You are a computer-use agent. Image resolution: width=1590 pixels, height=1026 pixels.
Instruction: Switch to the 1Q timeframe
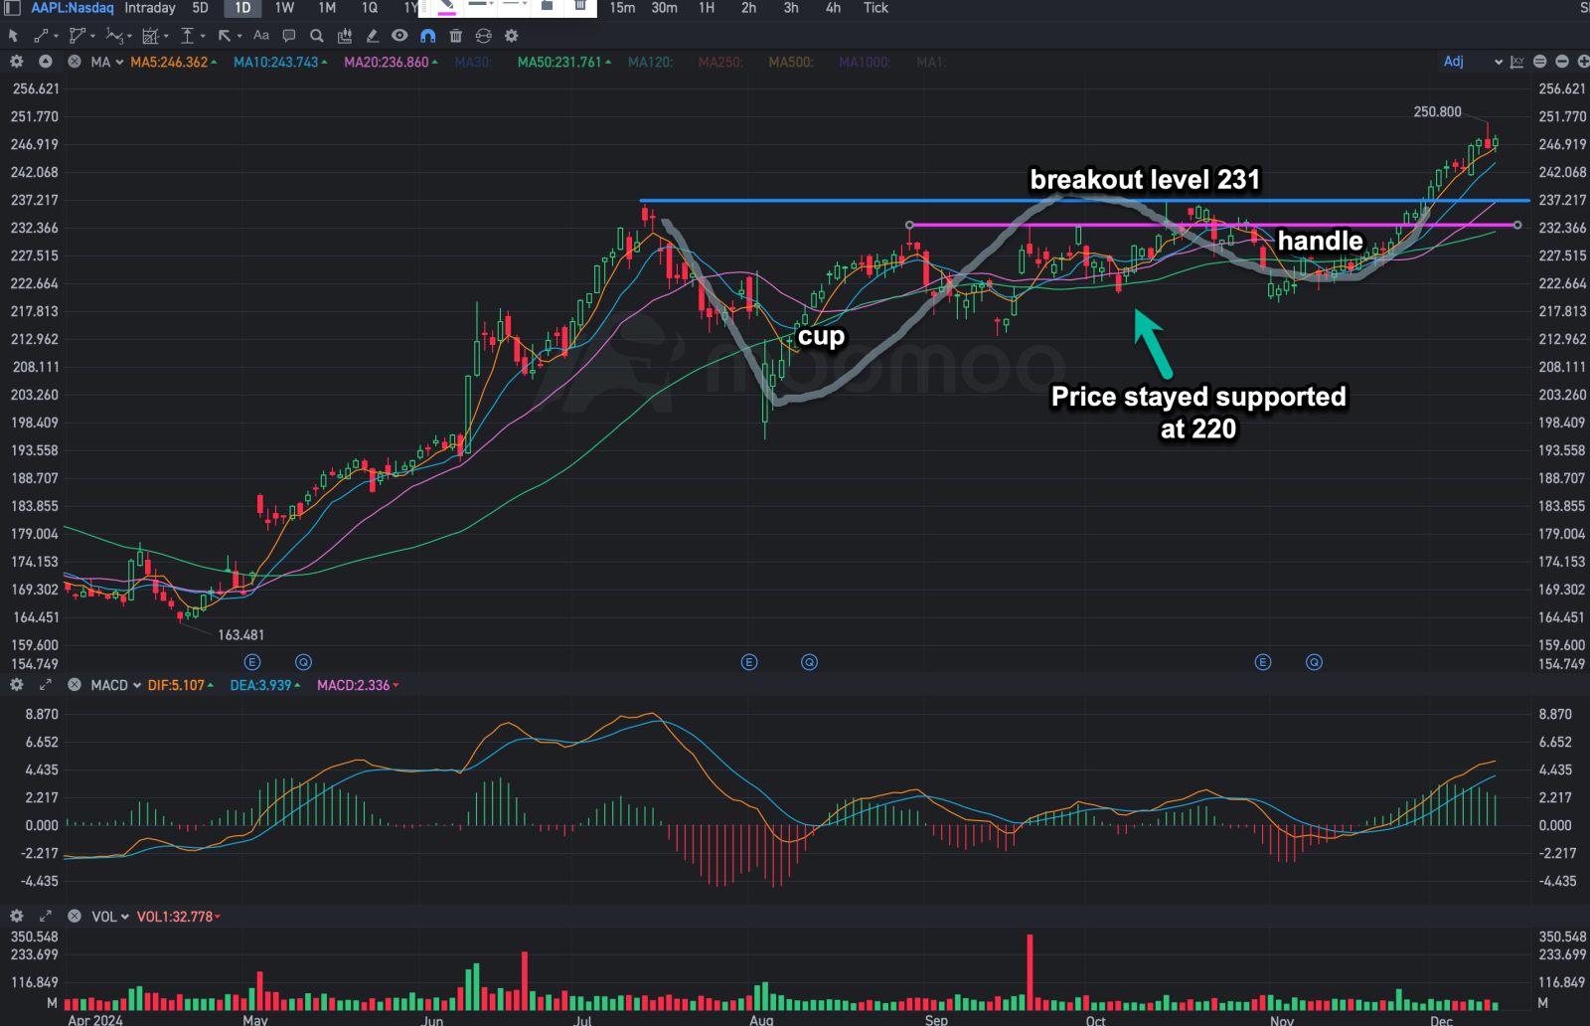tap(370, 8)
